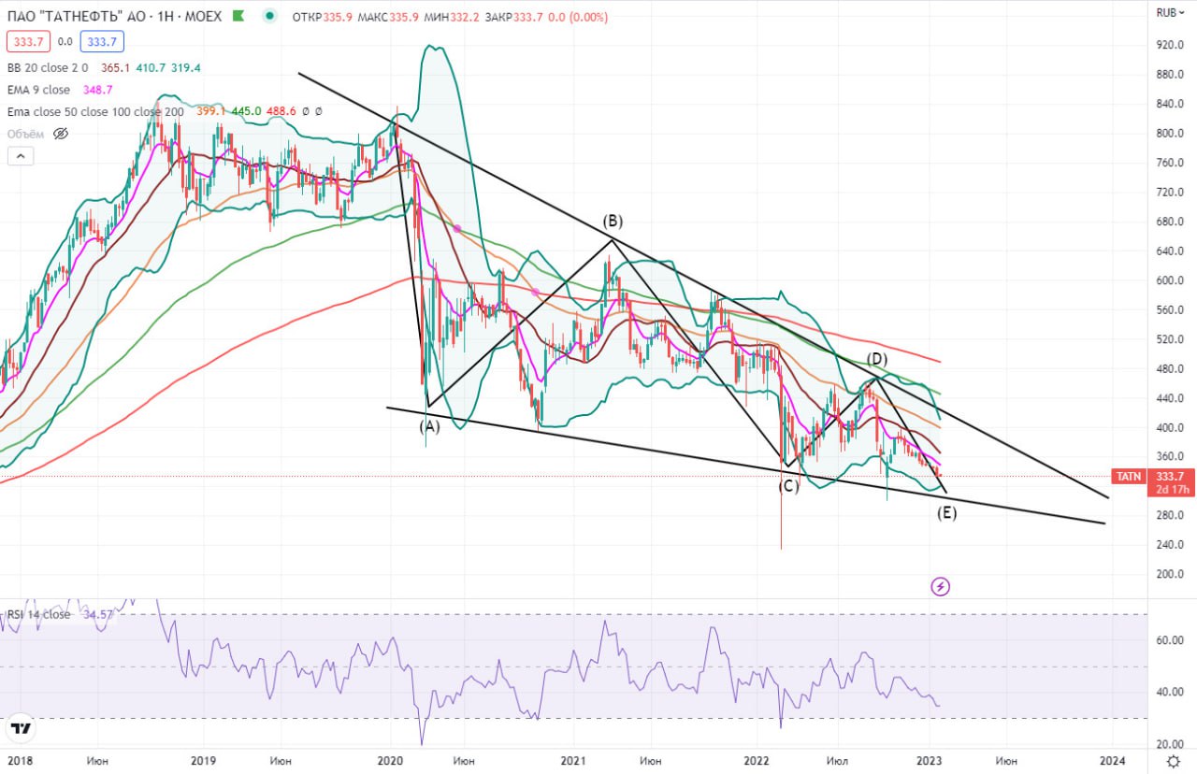
Task: Click the 2020 label on time axis
Action: click(x=390, y=759)
